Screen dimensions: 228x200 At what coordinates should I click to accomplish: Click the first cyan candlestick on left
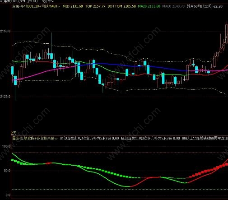(x=12, y=70)
